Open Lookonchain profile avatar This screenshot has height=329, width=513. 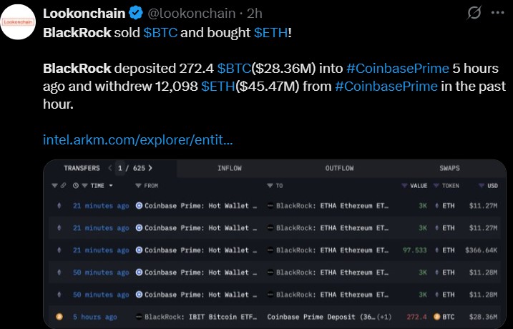click(20, 21)
